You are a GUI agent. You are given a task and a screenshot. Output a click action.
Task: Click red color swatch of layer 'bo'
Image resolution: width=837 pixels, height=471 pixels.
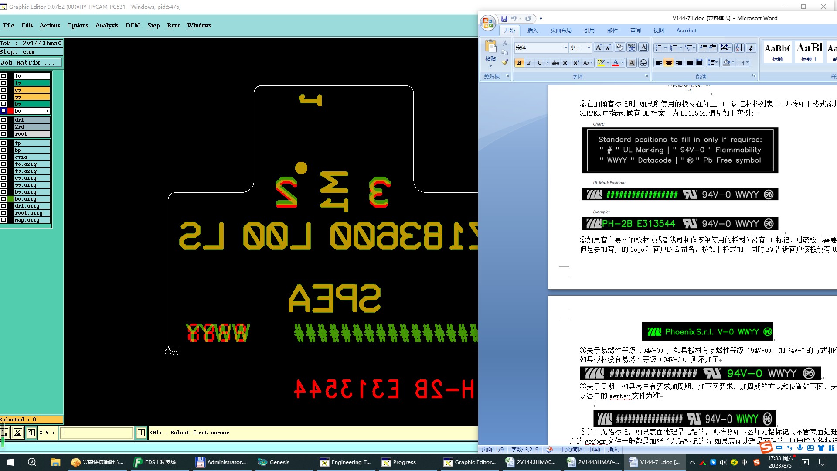tap(10, 111)
